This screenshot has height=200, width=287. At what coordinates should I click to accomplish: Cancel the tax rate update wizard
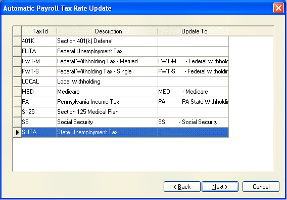(x=261, y=187)
